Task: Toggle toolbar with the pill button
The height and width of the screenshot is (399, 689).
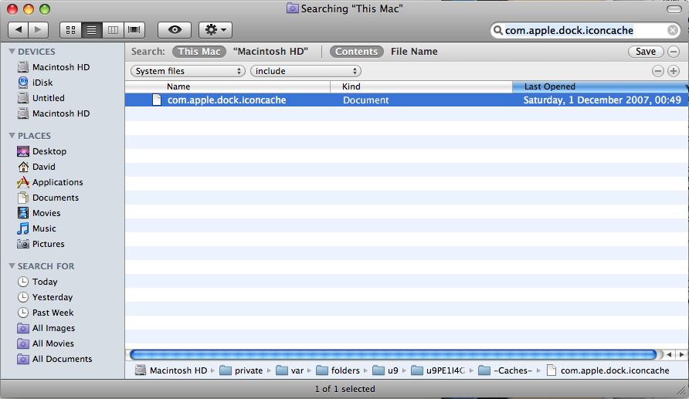Action: click(x=674, y=8)
